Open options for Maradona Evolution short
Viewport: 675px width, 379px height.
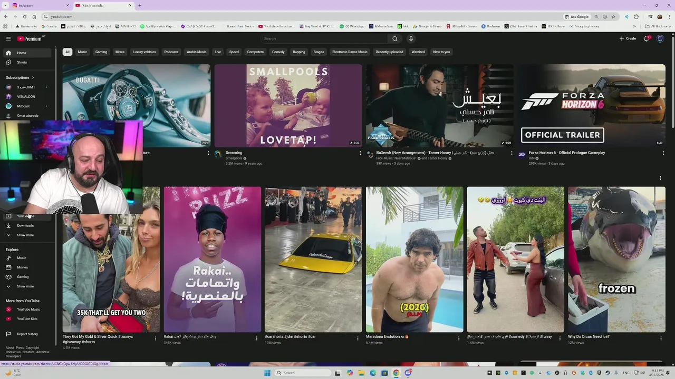(x=459, y=338)
